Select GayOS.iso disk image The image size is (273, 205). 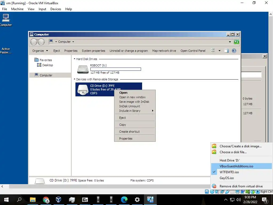coord(241,178)
